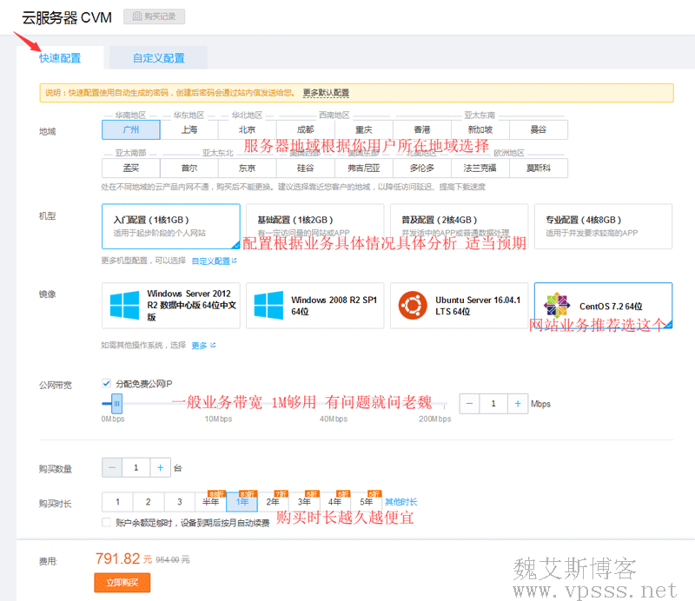Open the 其他时长 duration options
The width and height of the screenshot is (695, 601).
[400, 502]
